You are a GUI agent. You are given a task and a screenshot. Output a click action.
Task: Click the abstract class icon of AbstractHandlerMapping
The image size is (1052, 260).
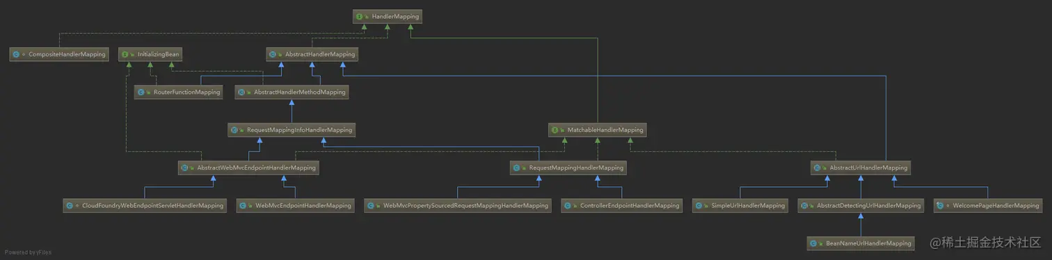point(273,54)
